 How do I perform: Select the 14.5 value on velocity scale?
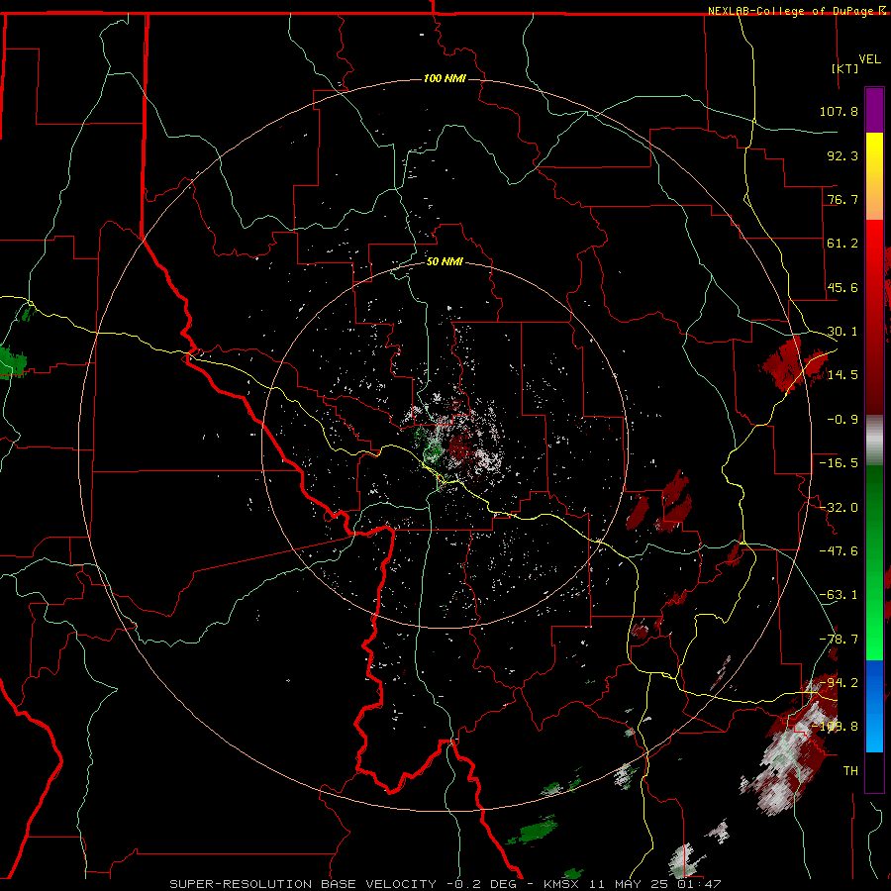(842, 375)
